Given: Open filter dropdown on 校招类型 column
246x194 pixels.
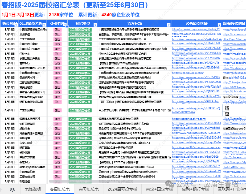Looking at the screenshot, I should point(95,25).
